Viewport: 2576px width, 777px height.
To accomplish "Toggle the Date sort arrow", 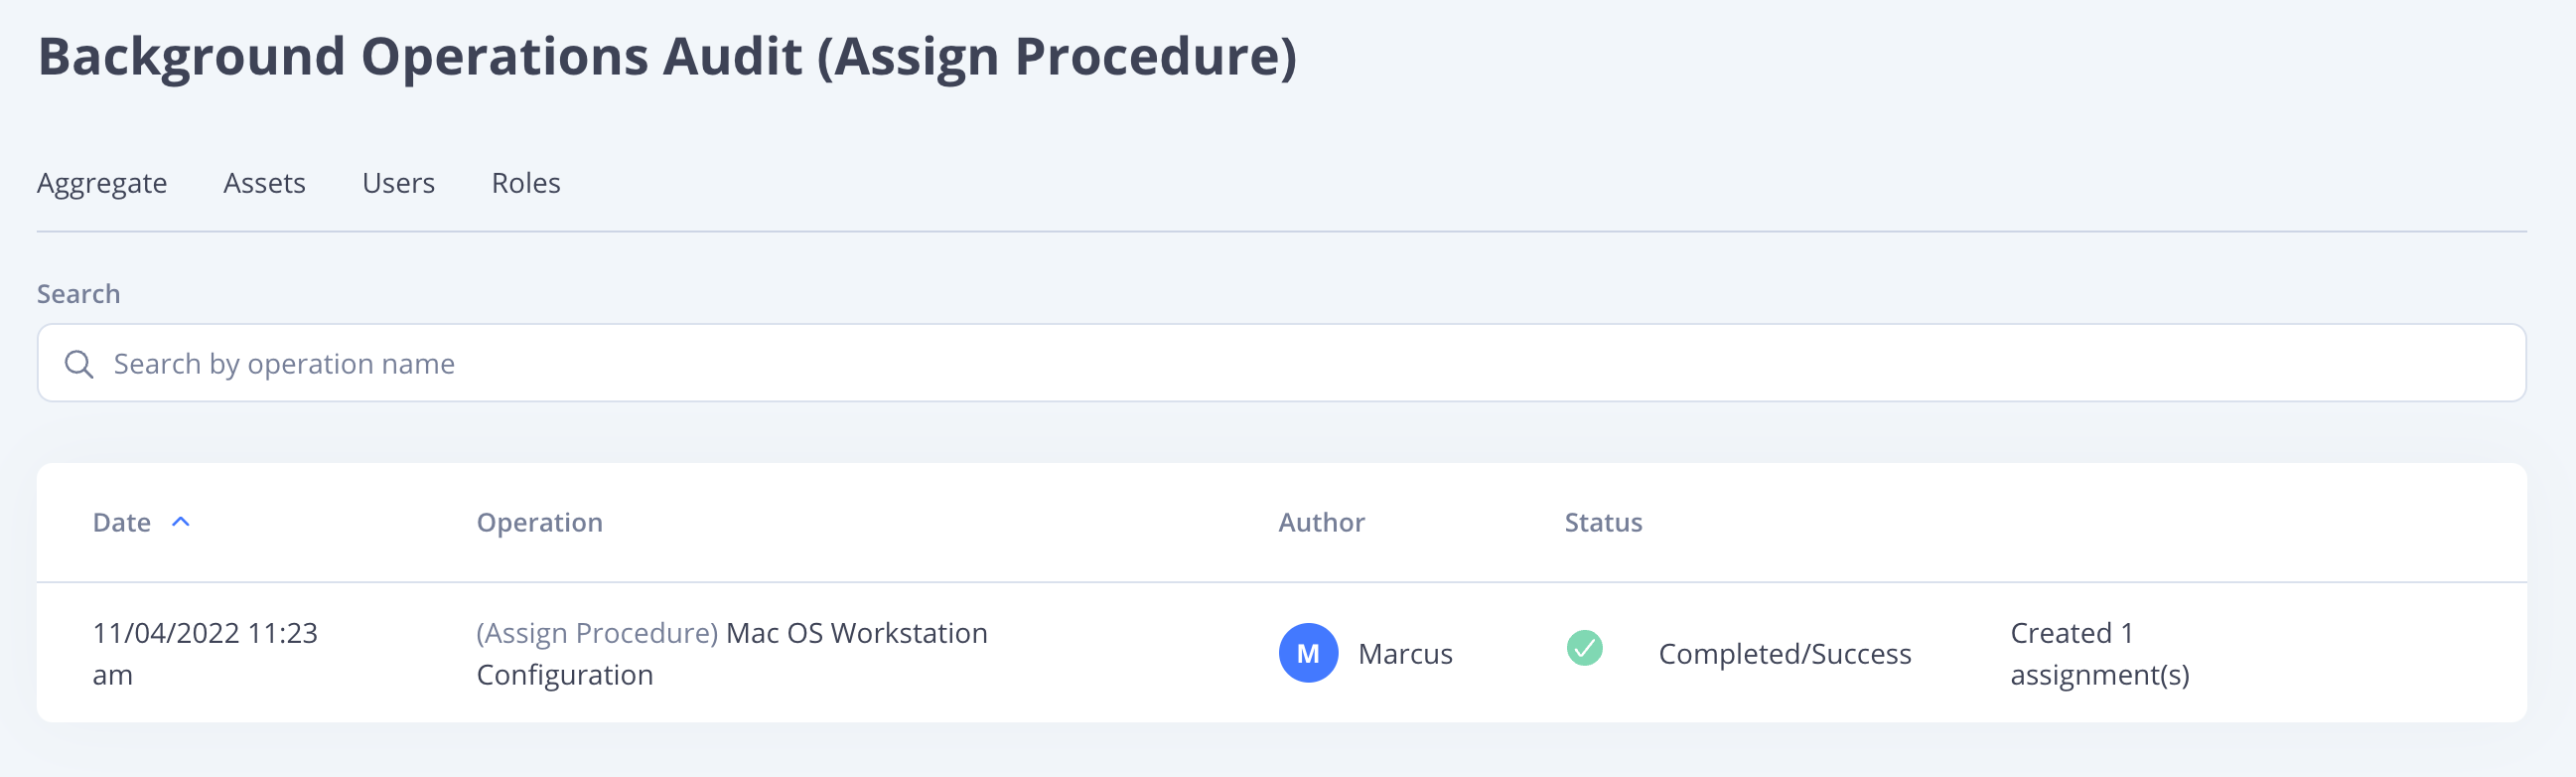I will click(x=181, y=522).
